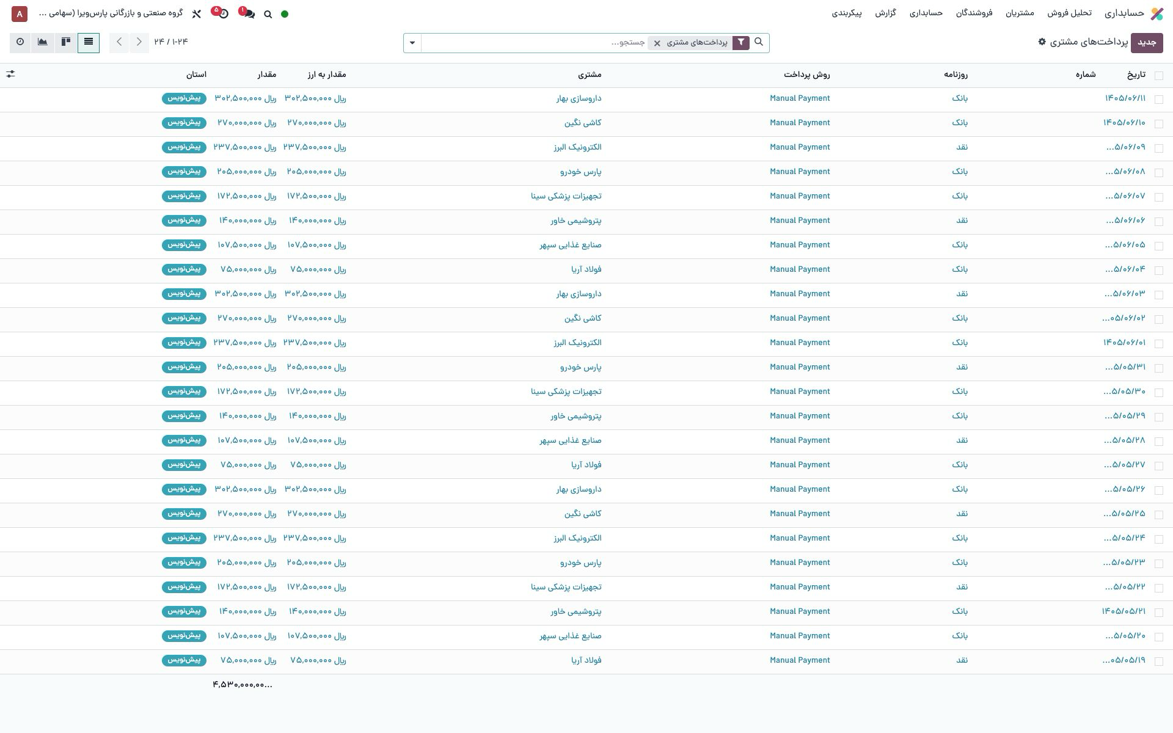Click customer کاشی نگین on row ۵/۰۵/۲۵
Screen dimensions: 1173x733
pos(583,514)
